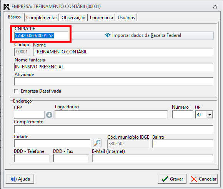Go to the Usuários tab
Viewport: 223px width, 189px height.
tap(126, 18)
